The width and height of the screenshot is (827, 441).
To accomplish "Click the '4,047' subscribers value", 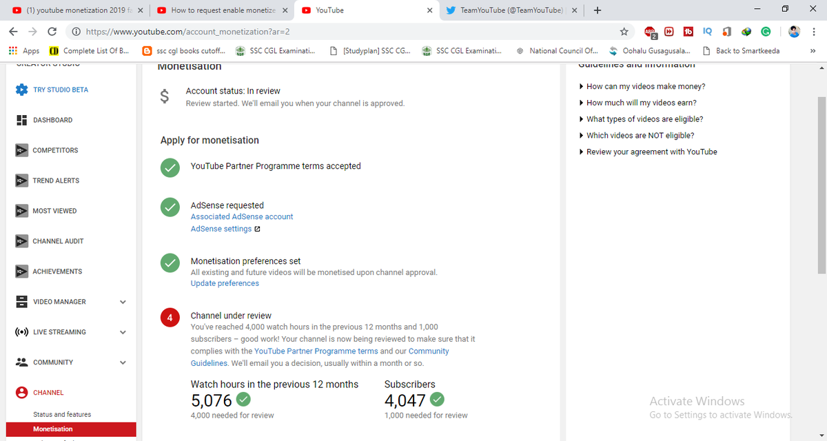I will (x=405, y=400).
